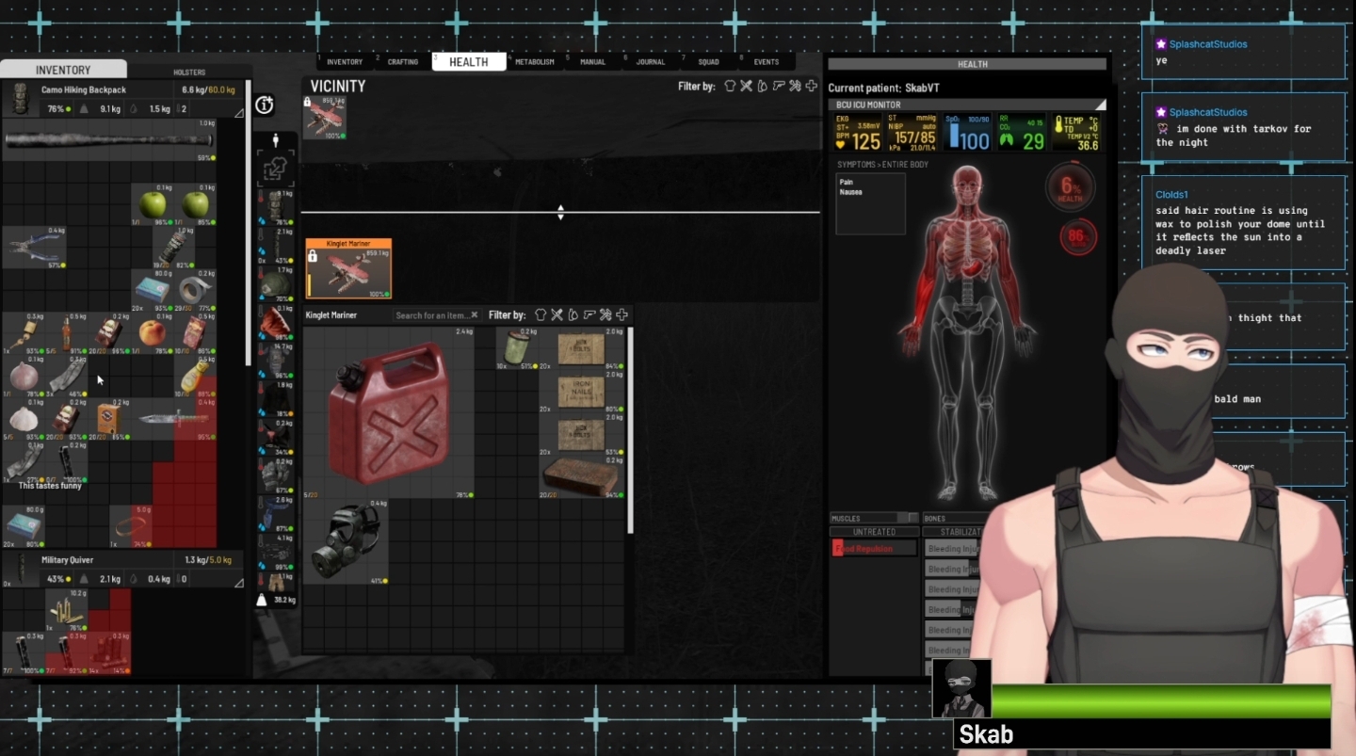Click the 6% Health gauge

point(1070,186)
